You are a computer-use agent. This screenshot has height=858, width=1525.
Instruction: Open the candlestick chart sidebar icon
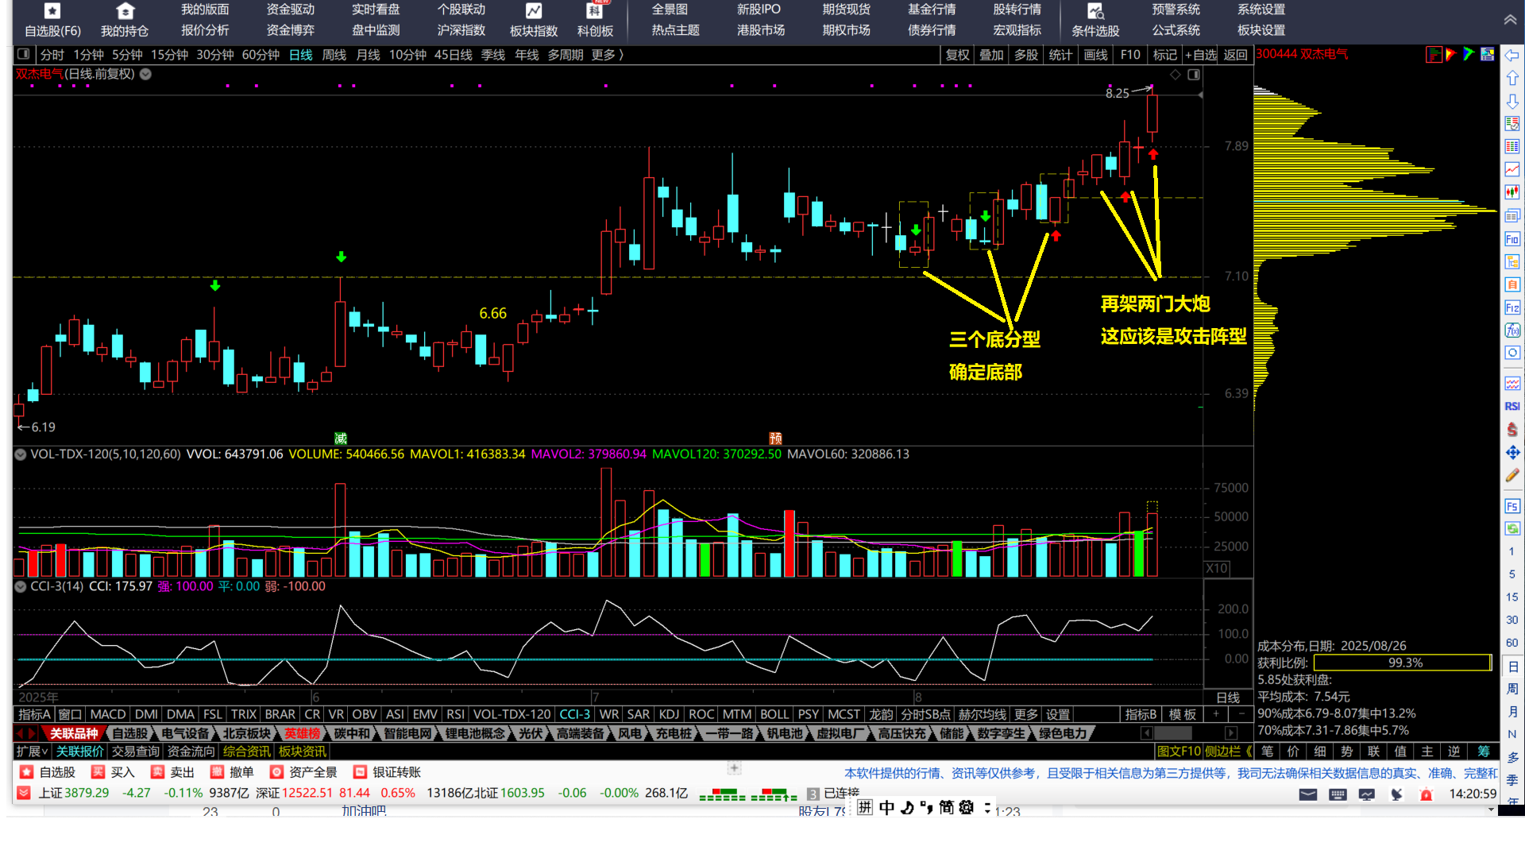1511,192
